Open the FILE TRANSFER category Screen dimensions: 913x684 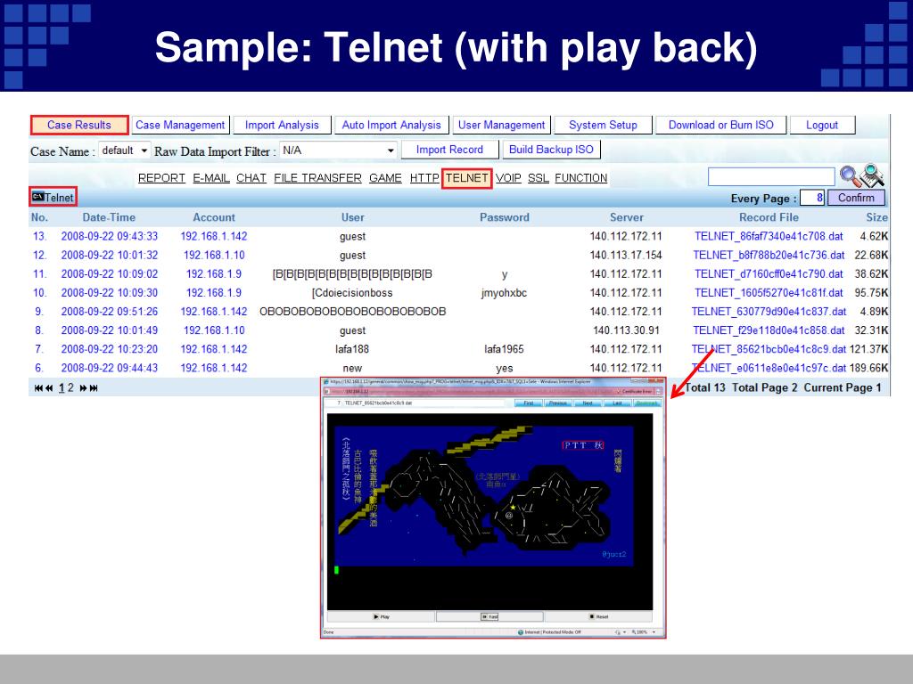click(317, 178)
